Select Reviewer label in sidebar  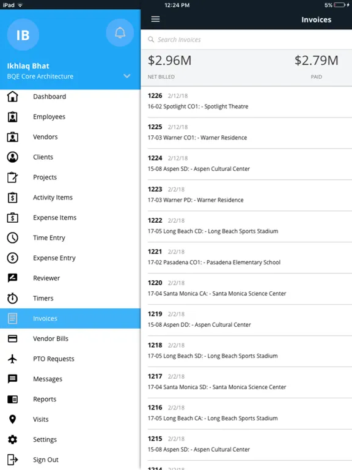46,278
